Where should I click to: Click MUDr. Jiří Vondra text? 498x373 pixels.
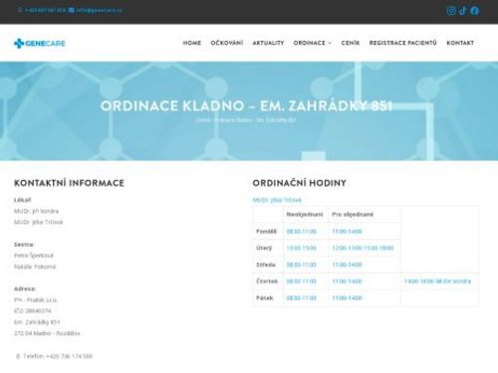(x=36, y=211)
